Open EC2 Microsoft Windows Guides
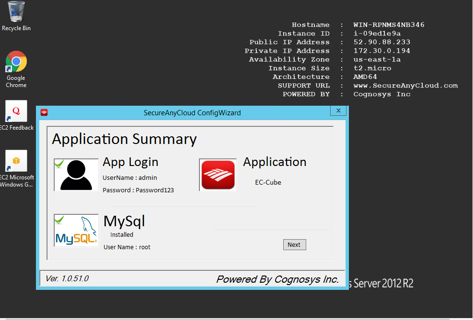The width and height of the screenshot is (473, 320). coord(16,161)
